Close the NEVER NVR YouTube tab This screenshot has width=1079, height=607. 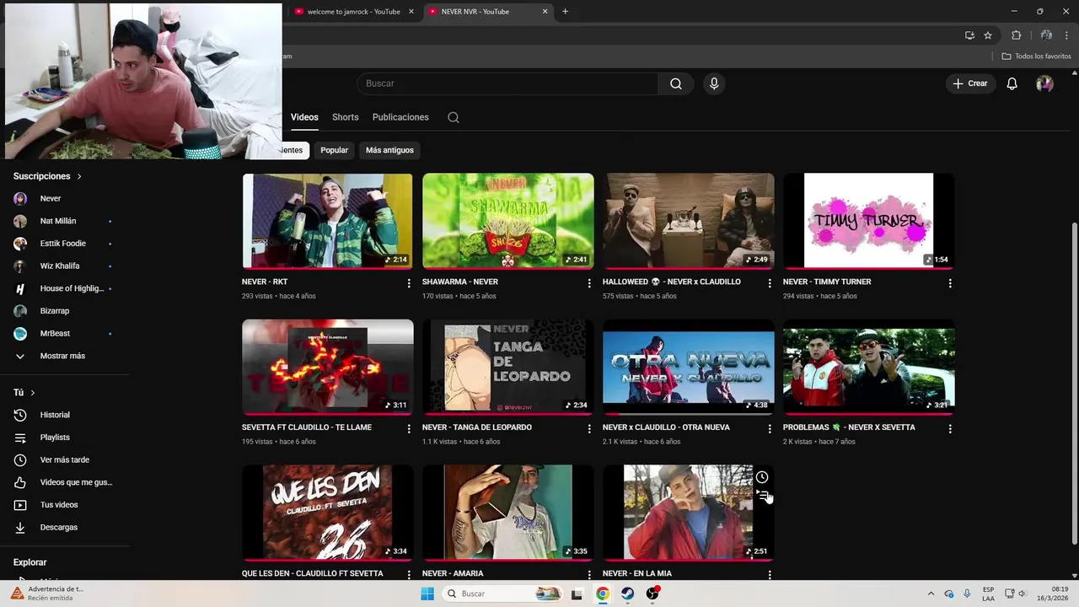545,12
